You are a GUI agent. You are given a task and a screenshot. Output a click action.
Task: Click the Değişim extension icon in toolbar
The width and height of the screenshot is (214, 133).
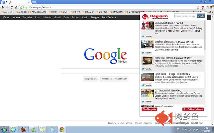[x=203, y=7]
